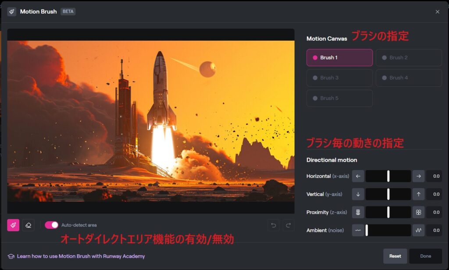Select the pink brush paint tool
449x270 pixels.
(13, 225)
